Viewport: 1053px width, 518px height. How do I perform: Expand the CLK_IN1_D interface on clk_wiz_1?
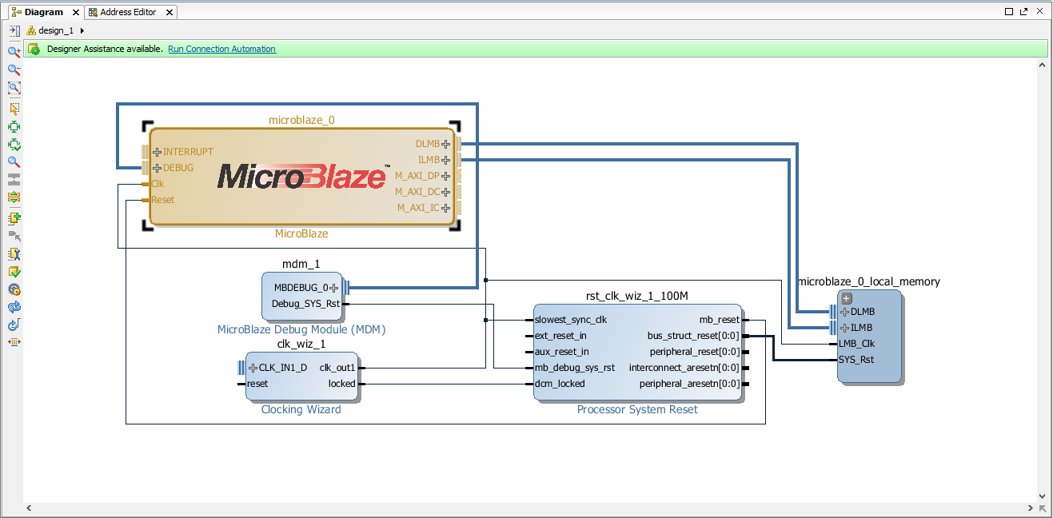(254, 368)
